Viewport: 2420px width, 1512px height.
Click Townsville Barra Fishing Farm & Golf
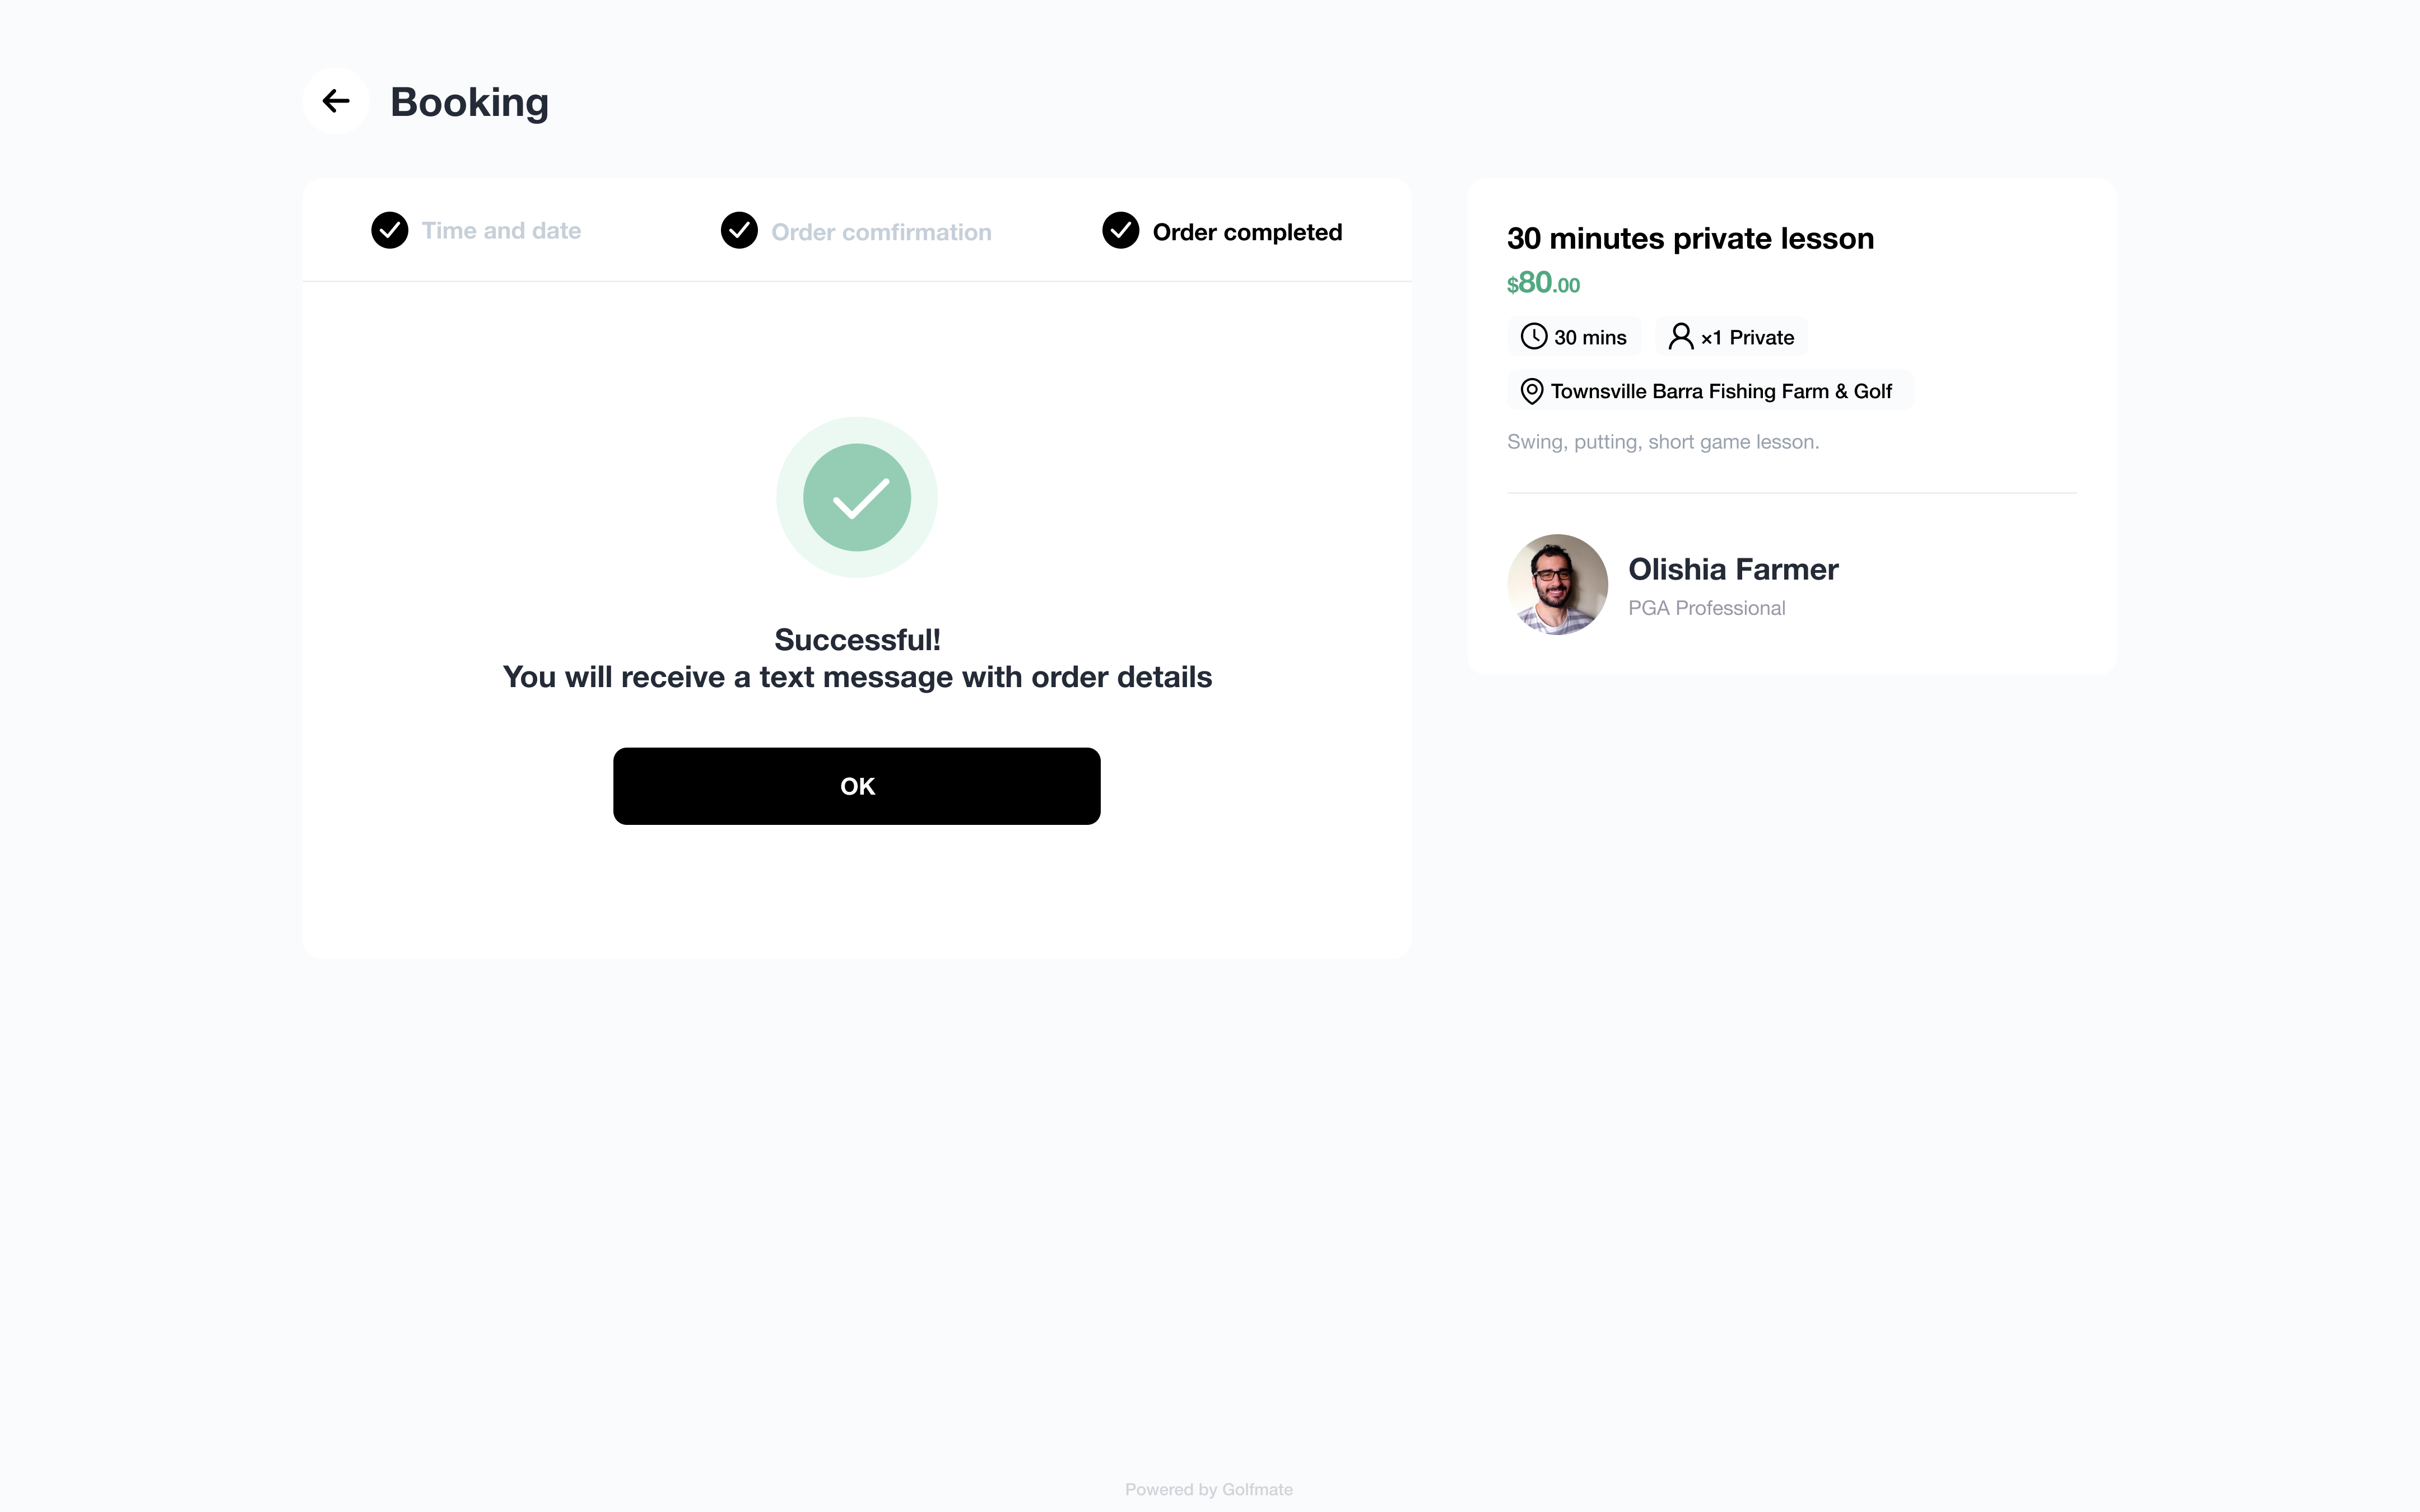[x=1710, y=391]
